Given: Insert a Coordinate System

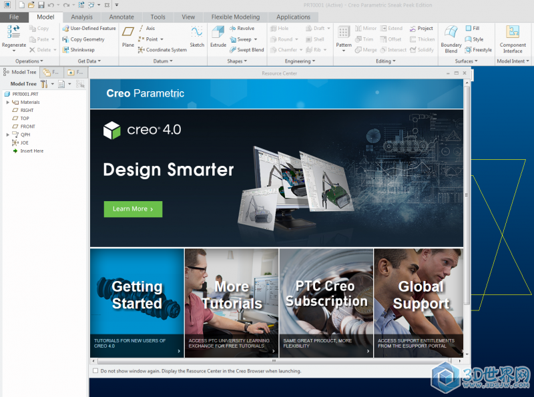Looking at the screenshot, I should [x=162, y=49].
